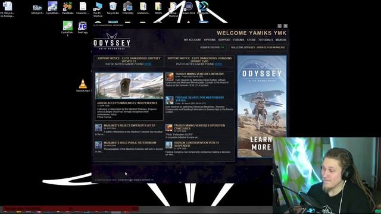Click the Server Status indicator
The height and width of the screenshot is (214, 381).
coord(212,48)
